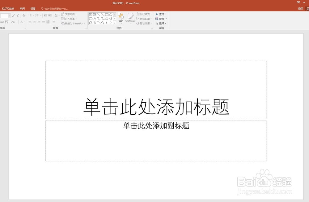309x202 pixels.
Task: Open the Arrange (排列) dropdown
Action: click(120, 21)
